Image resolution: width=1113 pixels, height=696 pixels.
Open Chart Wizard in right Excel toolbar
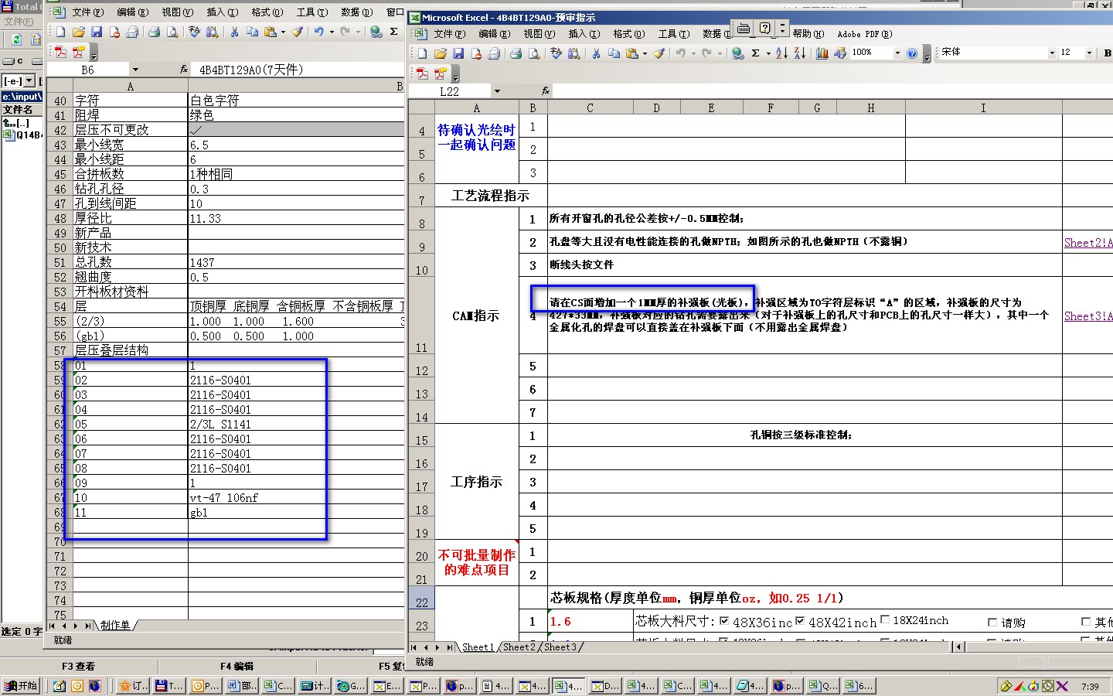coord(822,53)
